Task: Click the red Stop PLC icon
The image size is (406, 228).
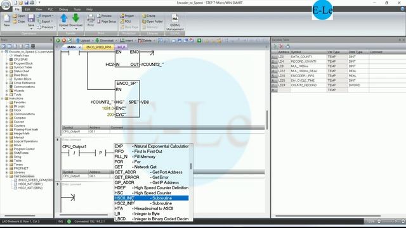Action: (x=63, y=41)
